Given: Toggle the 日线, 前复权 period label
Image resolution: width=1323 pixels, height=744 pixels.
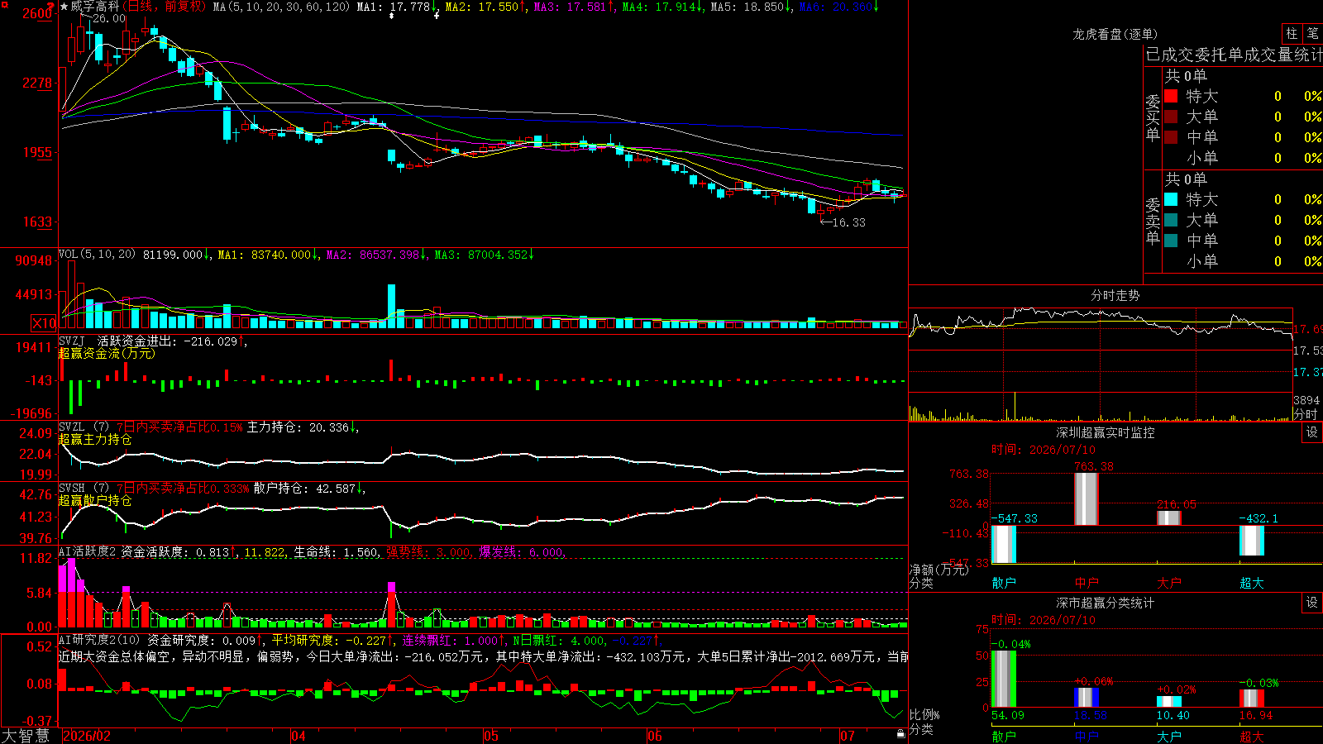Looking at the screenshot, I should coord(164,7).
